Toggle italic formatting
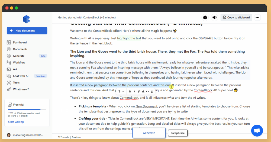271x142 pixels. 134,92
